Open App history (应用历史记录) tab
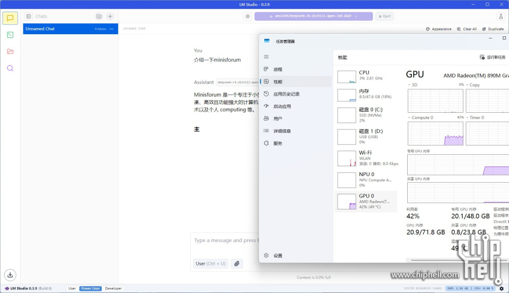 (296, 94)
